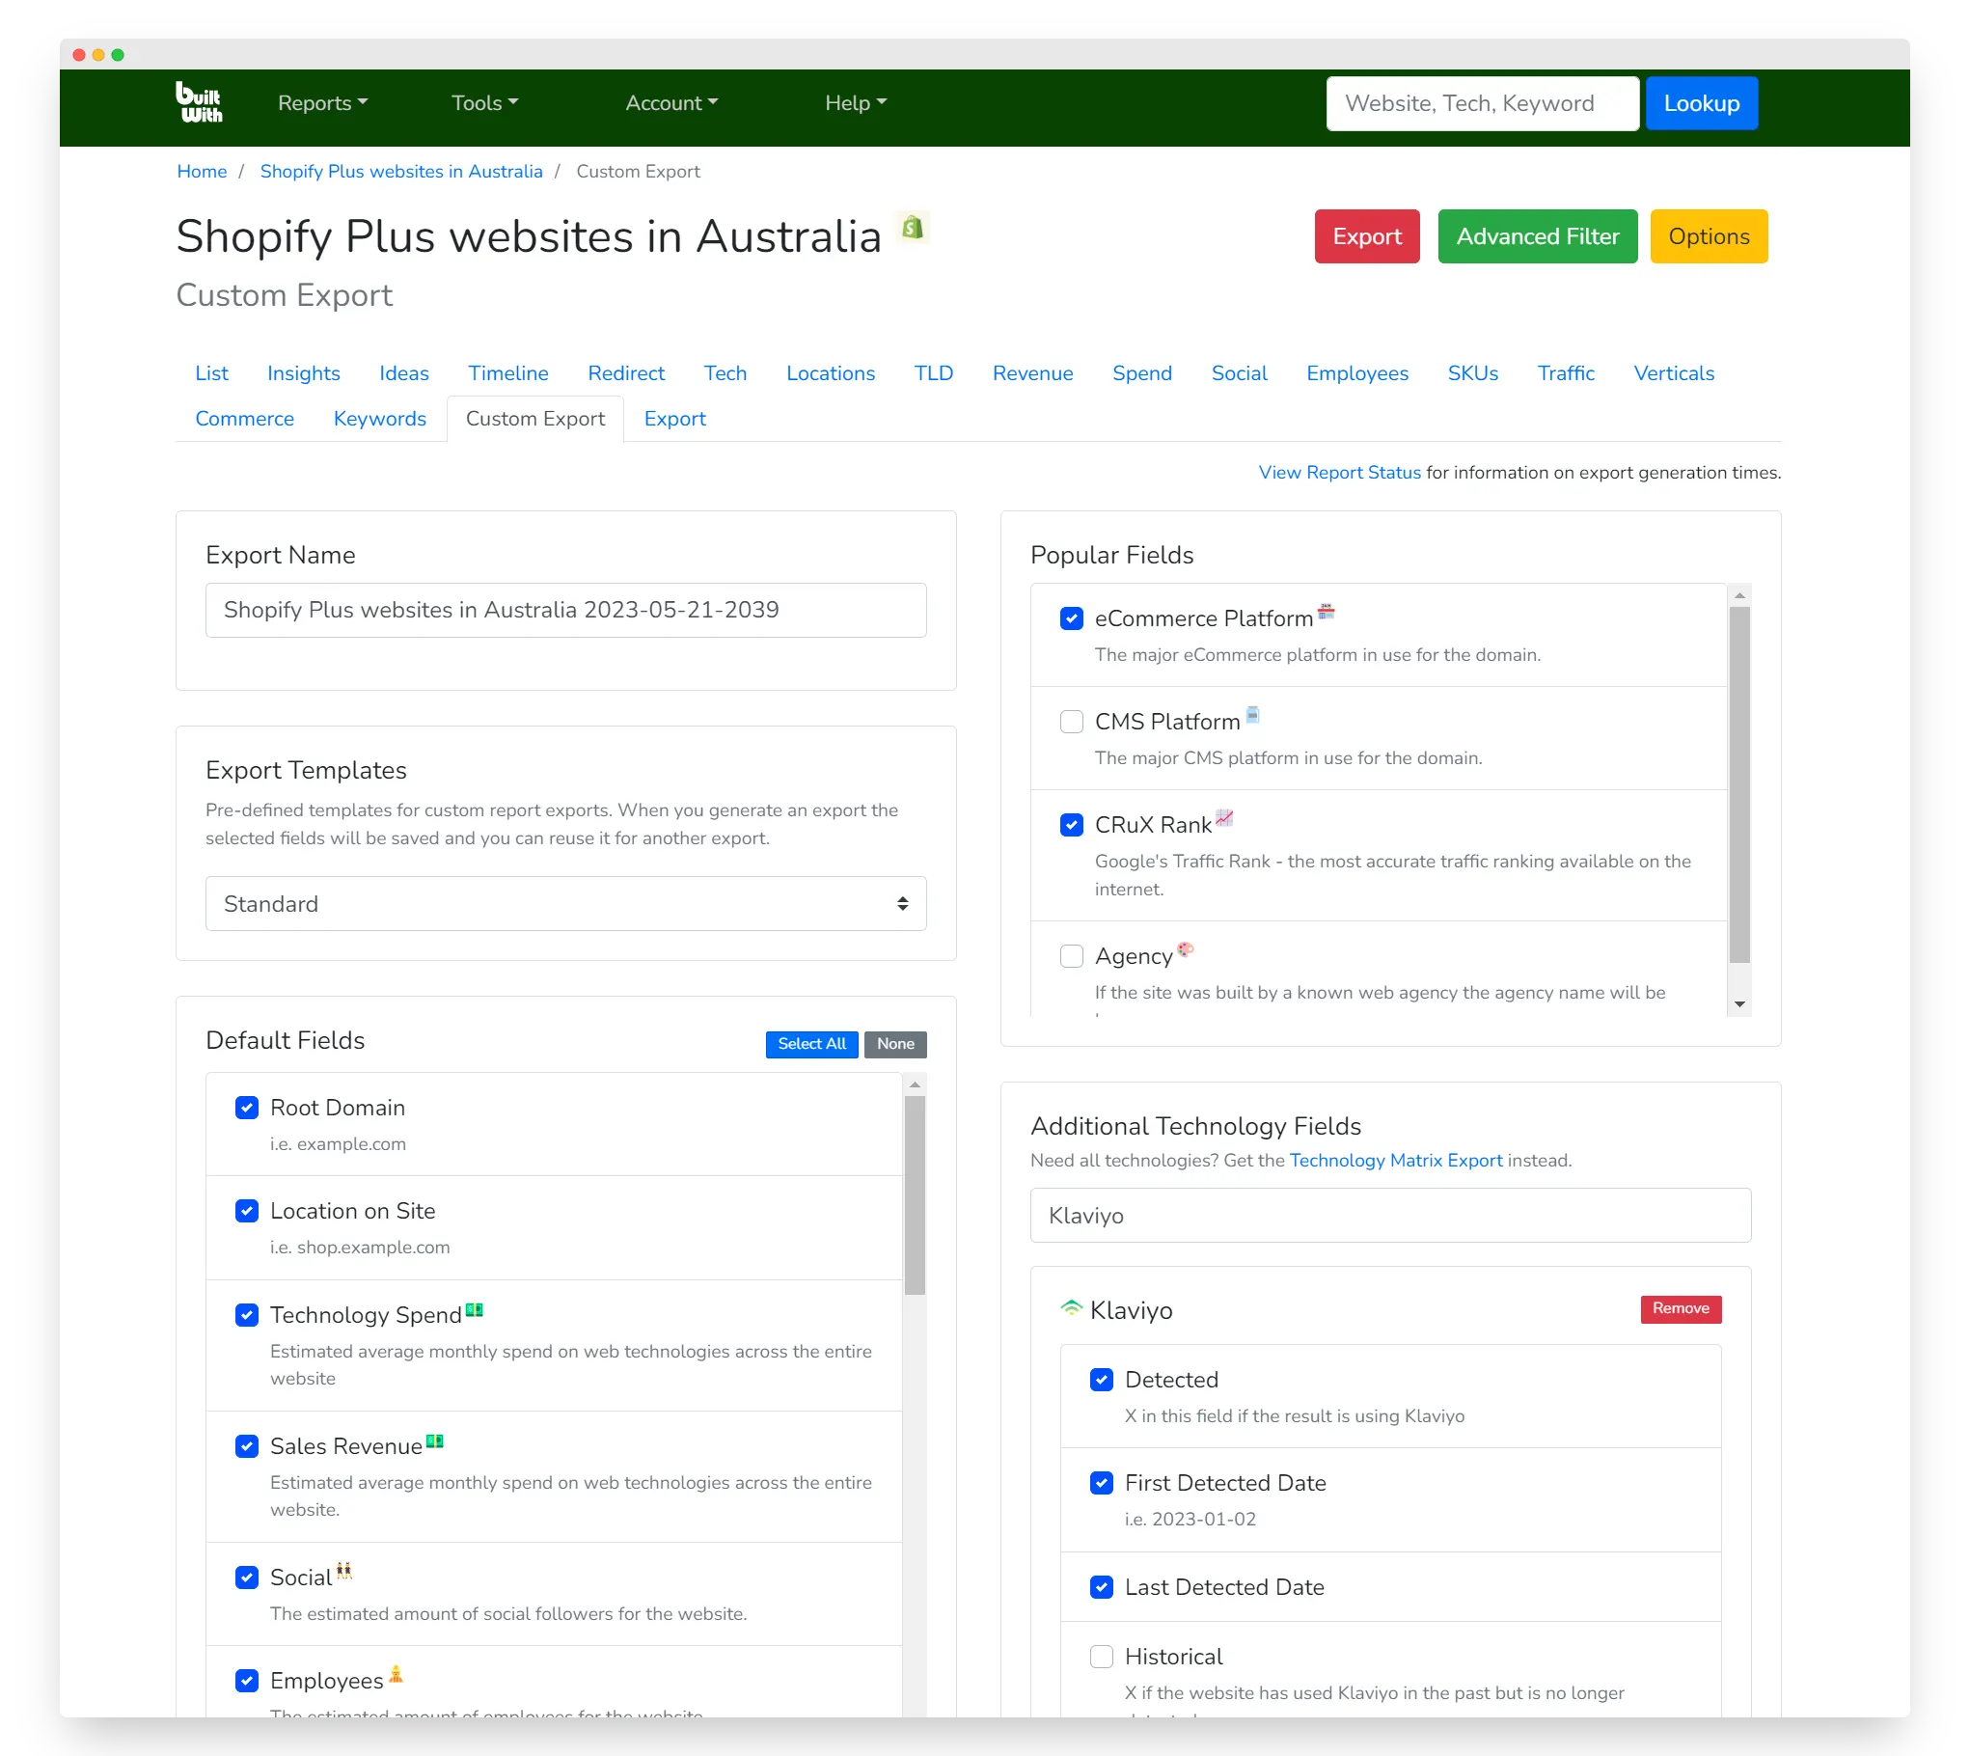The image size is (1970, 1756).
Task: Click the Agency palette icon
Action: [x=1186, y=949]
